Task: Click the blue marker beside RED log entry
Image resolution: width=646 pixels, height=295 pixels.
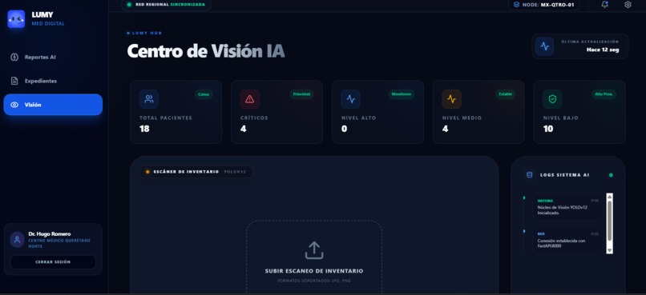Action: pyautogui.click(x=524, y=231)
